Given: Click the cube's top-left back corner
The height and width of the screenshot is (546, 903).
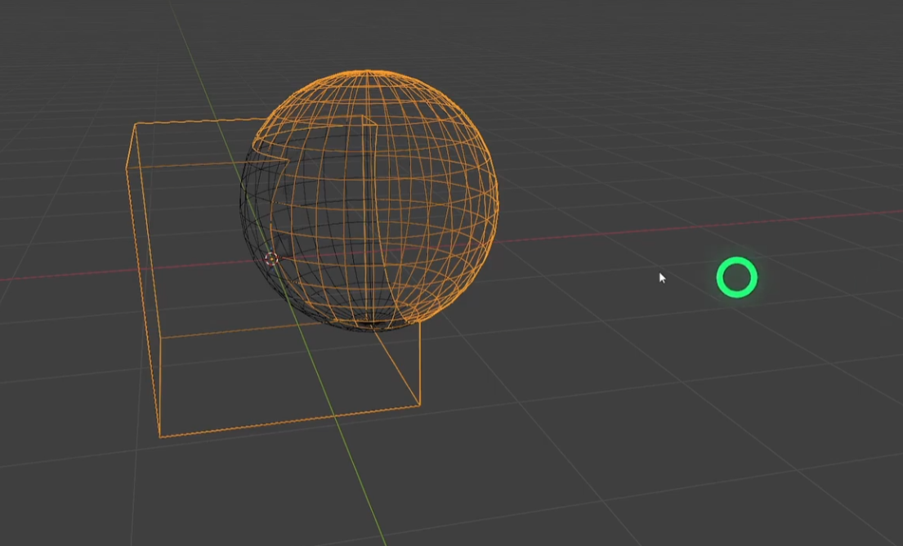Looking at the screenshot, I should click(135, 124).
